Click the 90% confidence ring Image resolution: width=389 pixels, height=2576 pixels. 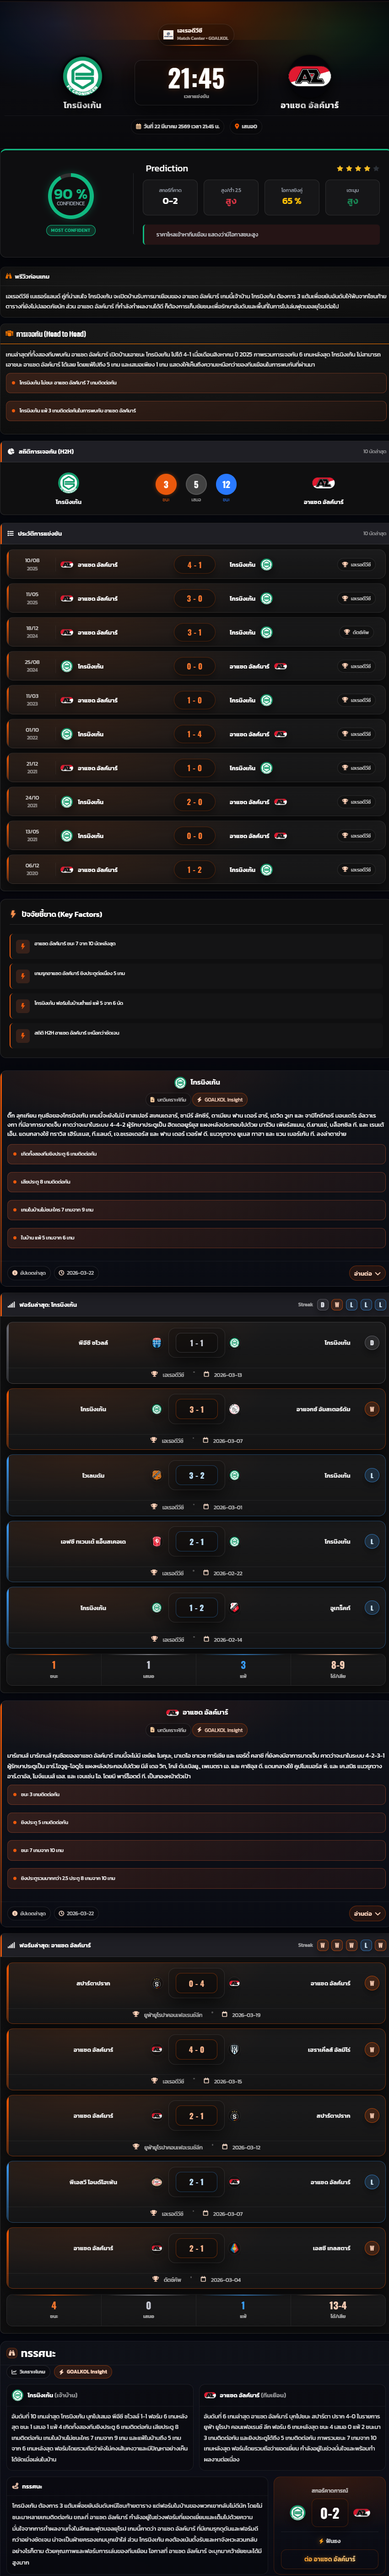70,197
